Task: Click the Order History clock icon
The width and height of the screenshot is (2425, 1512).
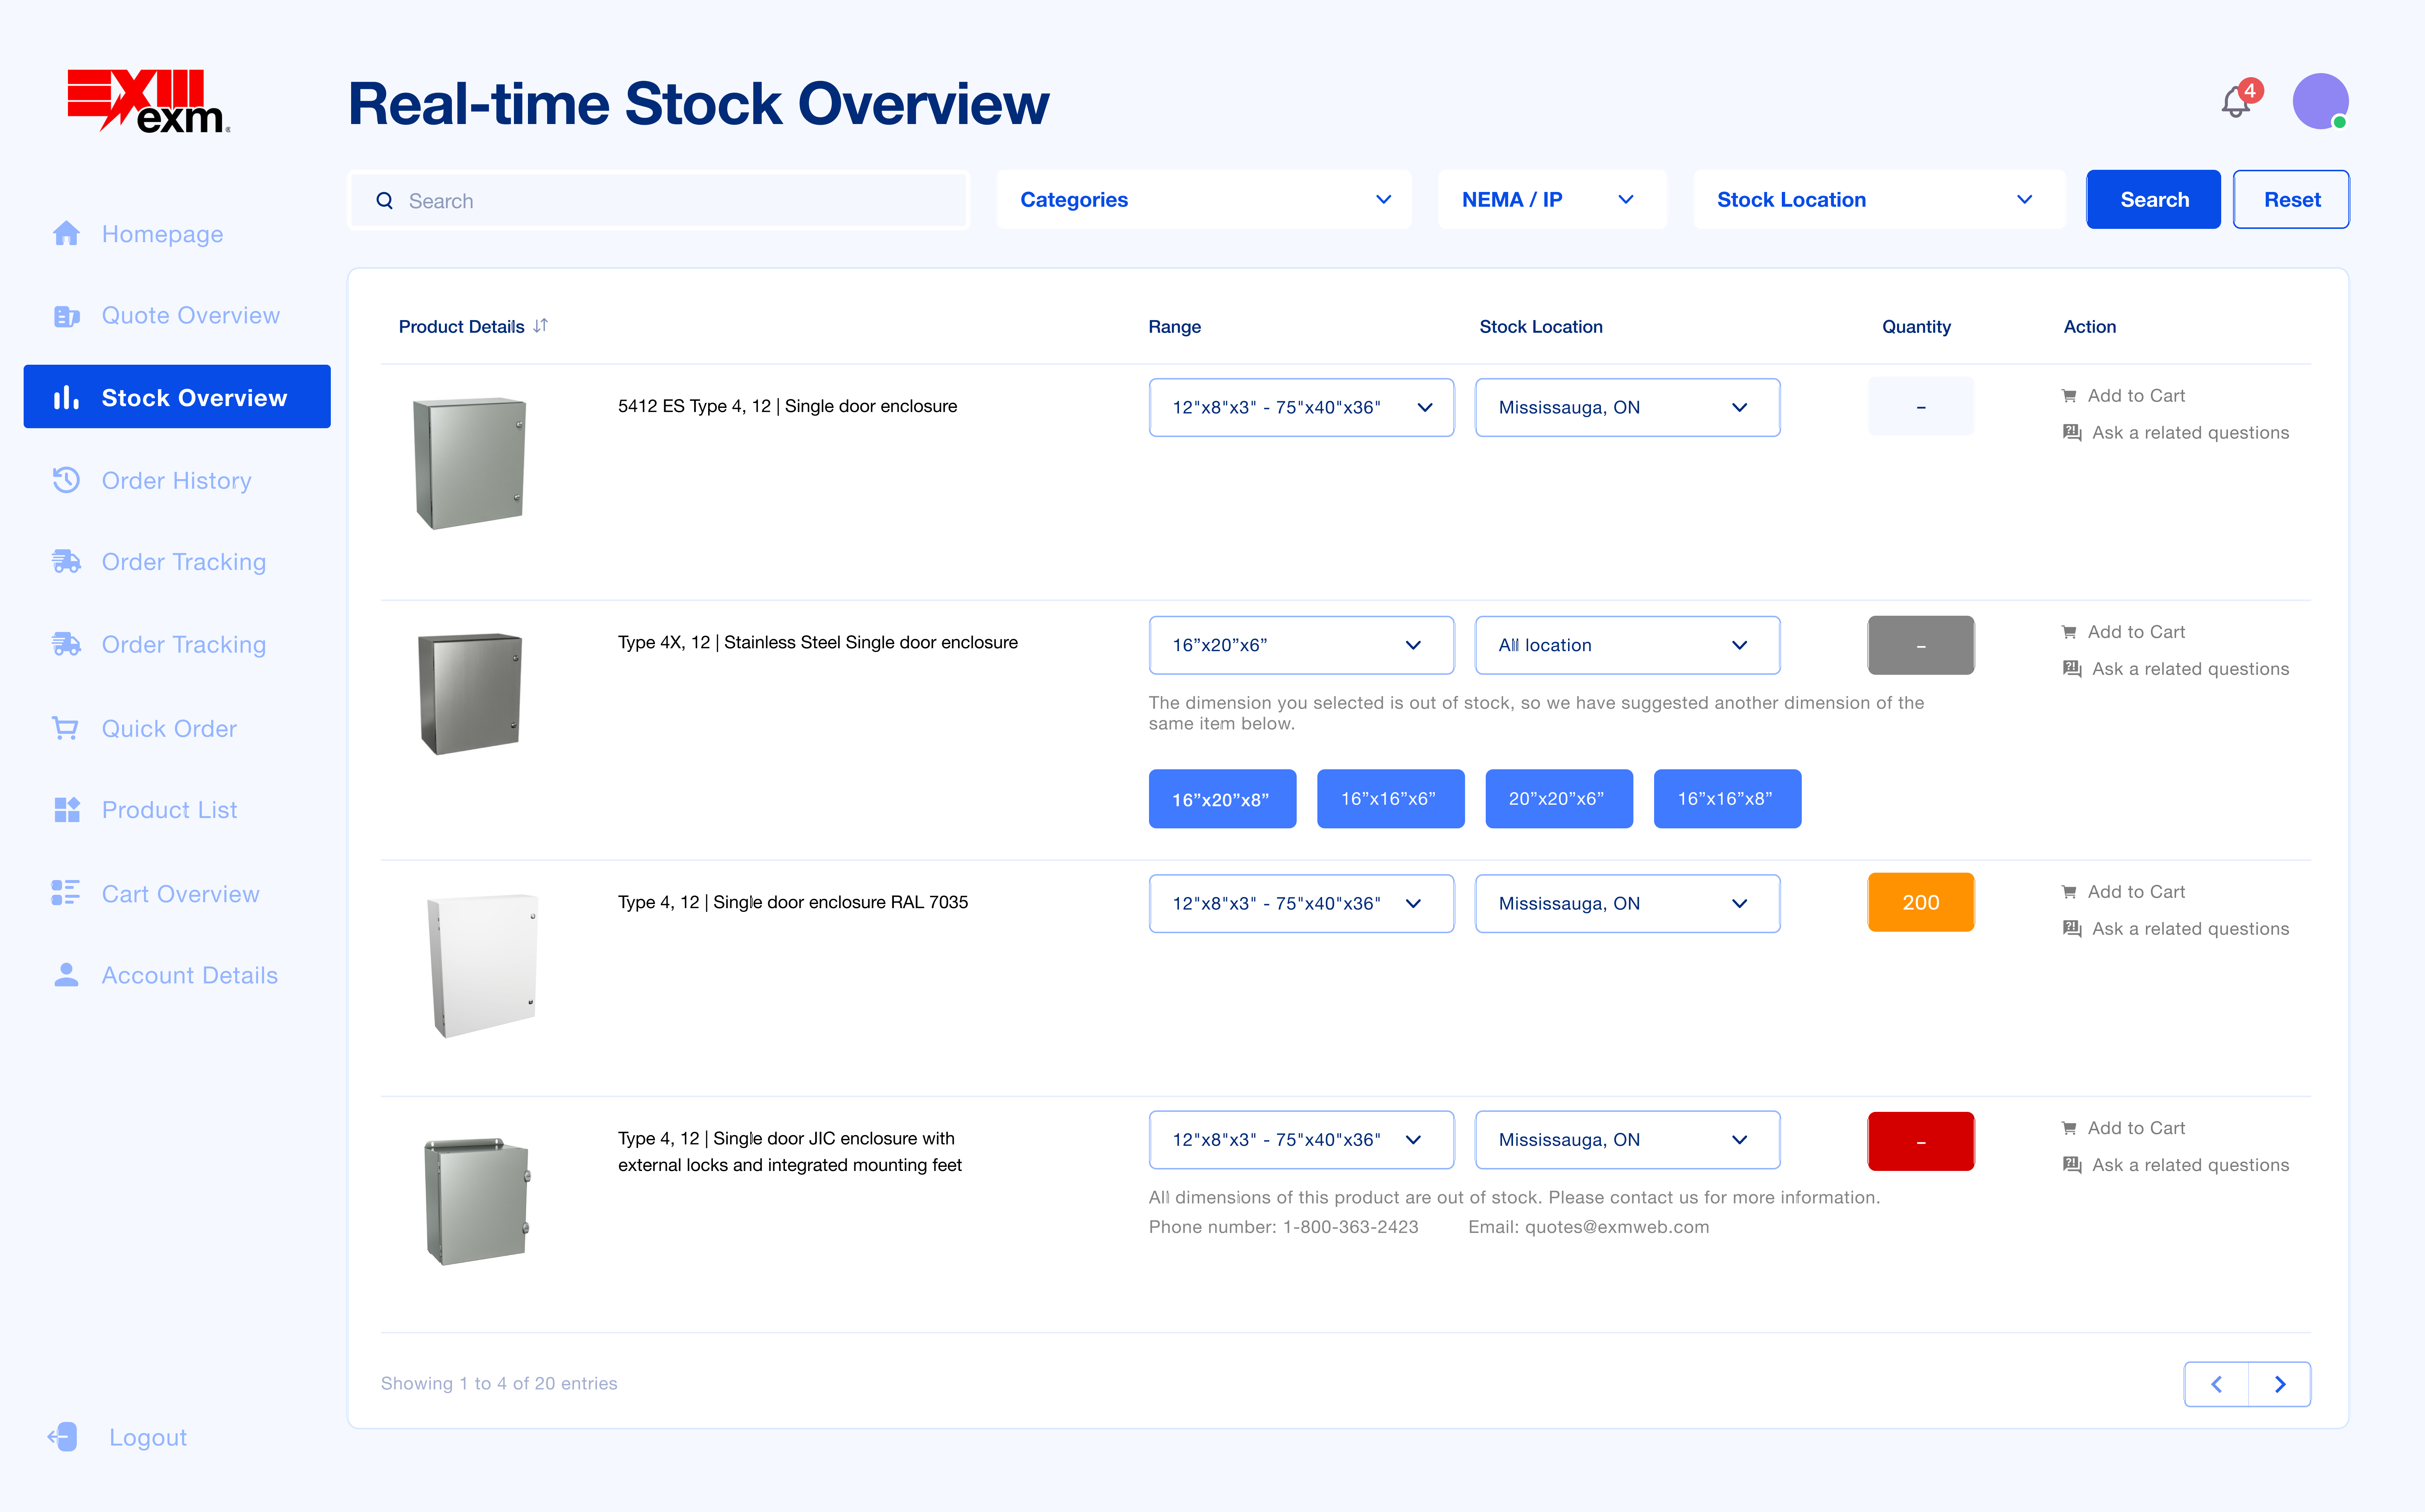Action: pyautogui.click(x=66, y=480)
